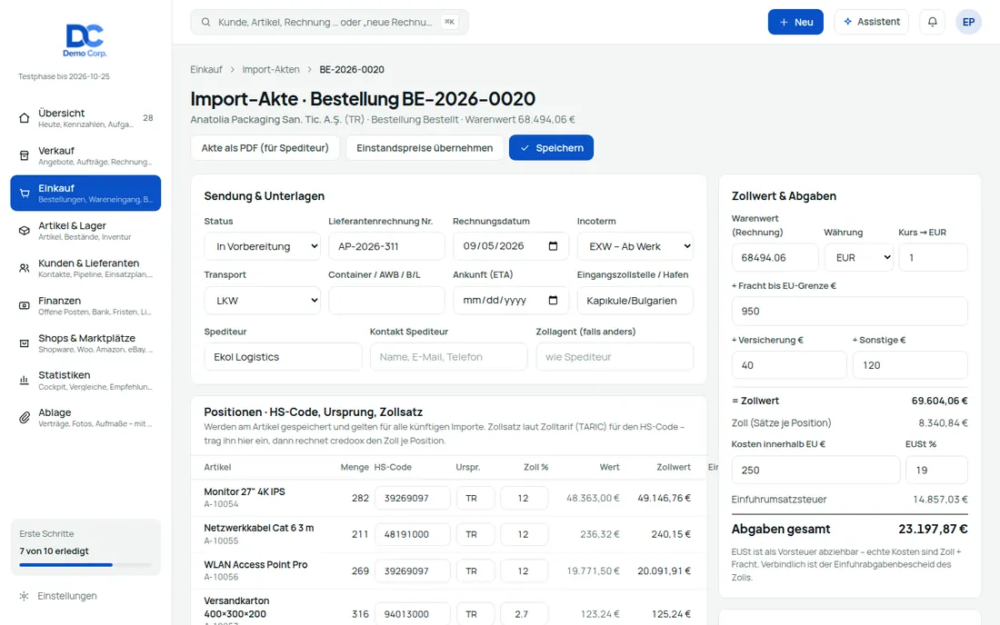1000x625 pixels.
Task: Edit Lieferantenrechnung Nr. field
Action: pyautogui.click(x=386, y=246)
